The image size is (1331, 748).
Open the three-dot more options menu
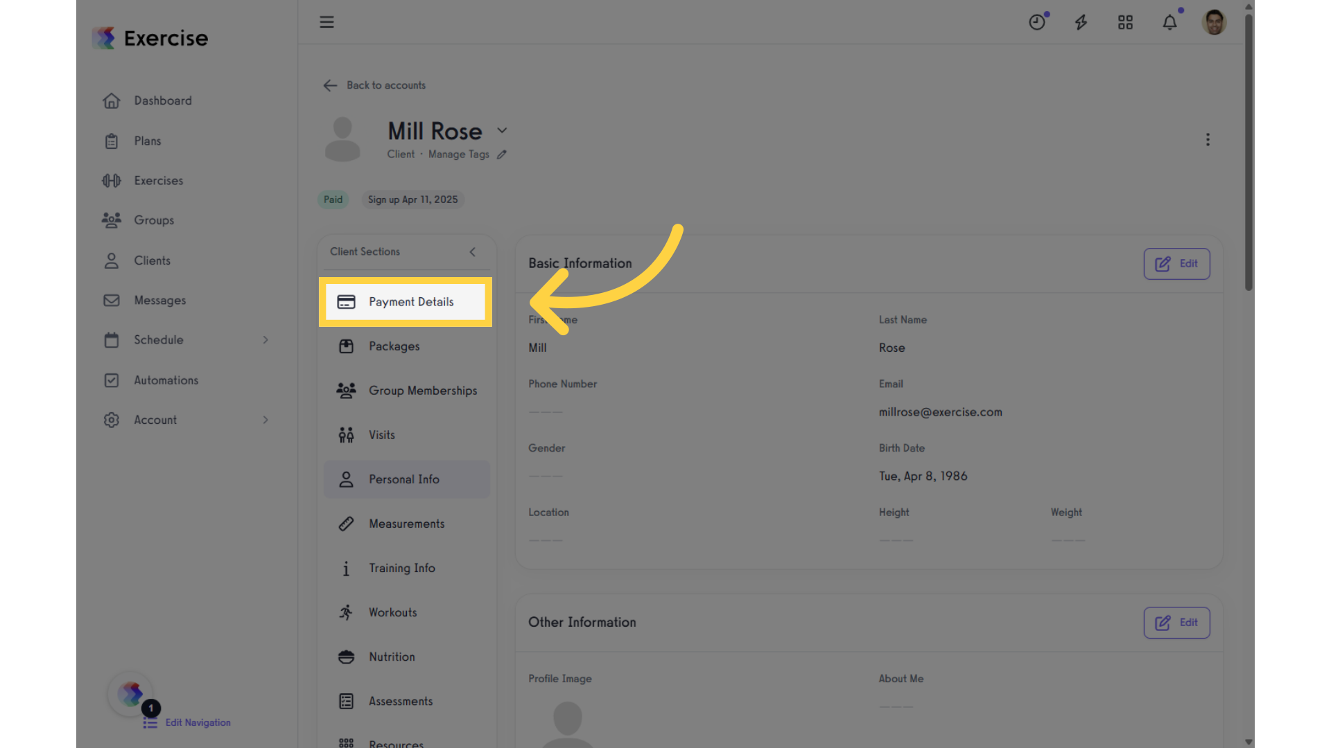coord(1208,139)
